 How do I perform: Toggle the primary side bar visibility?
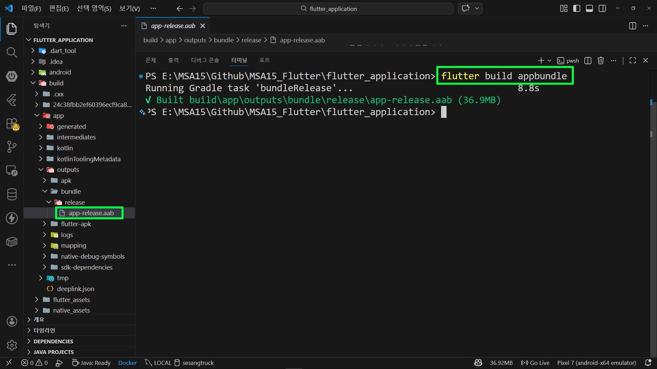pos(577,9)
